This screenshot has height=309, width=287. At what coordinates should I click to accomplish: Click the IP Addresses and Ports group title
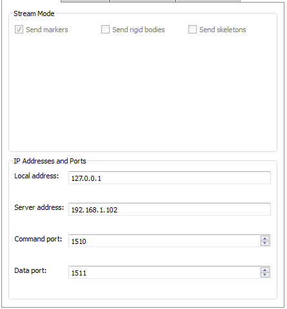click(x=50, y=161)
